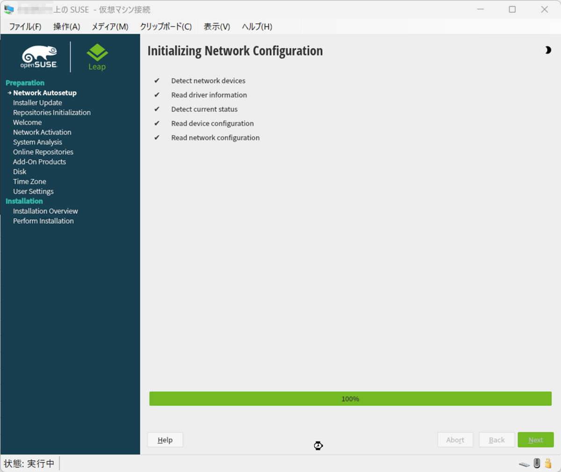Click Read network configuration text
Viewport: 561px width, 472px height.
point(215,137)
